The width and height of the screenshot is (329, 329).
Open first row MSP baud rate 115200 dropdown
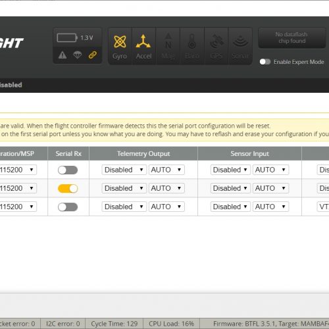point(18,170)
